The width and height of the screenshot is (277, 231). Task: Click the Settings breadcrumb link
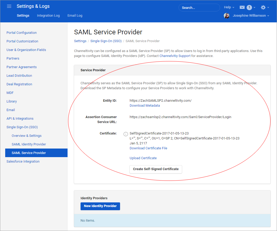click(80, 41)
